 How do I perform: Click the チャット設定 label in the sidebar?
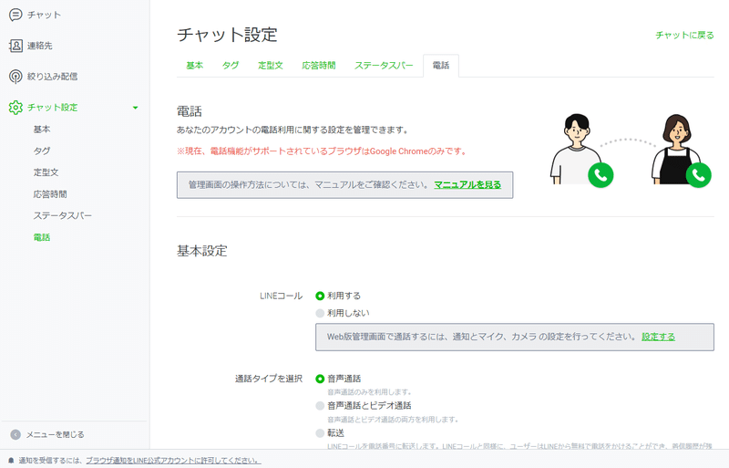click(x=53, y=108)
